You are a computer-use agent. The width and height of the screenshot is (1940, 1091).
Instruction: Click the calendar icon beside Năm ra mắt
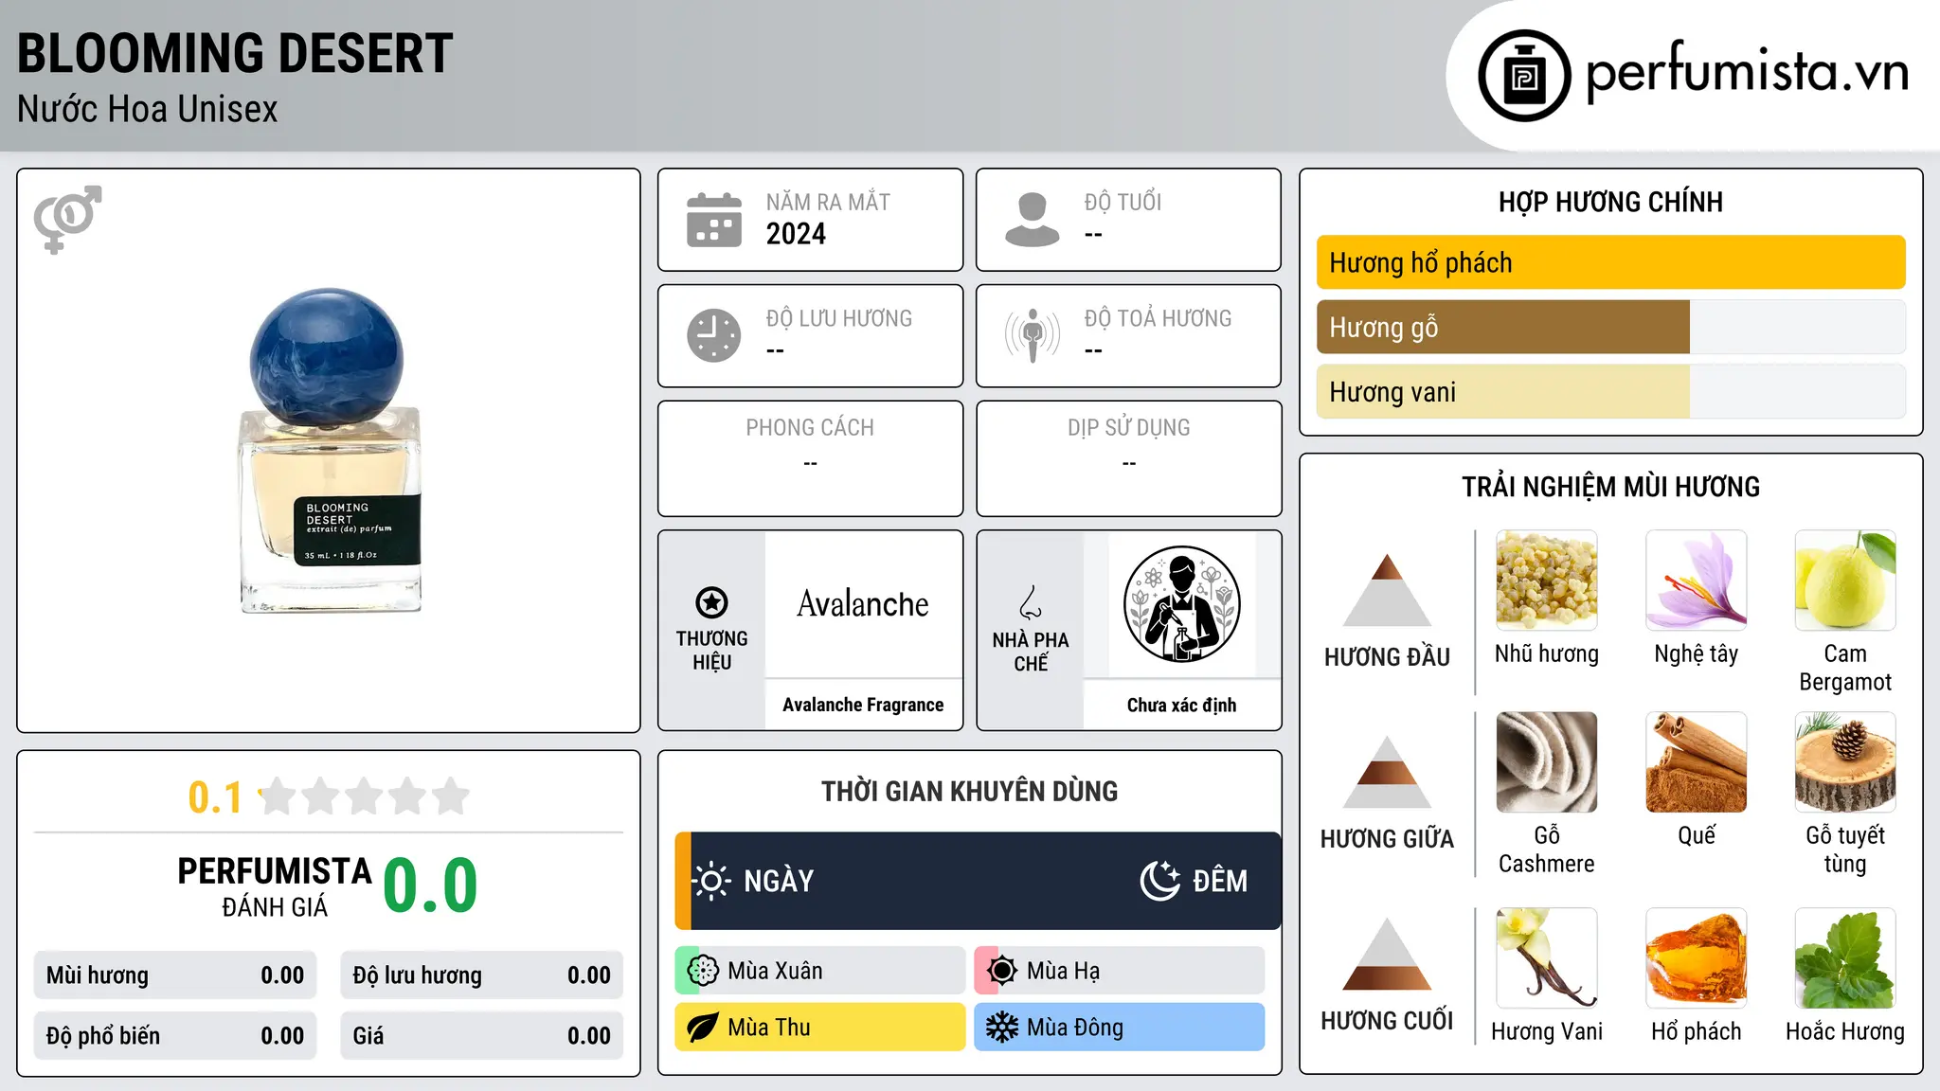(714, 220)
